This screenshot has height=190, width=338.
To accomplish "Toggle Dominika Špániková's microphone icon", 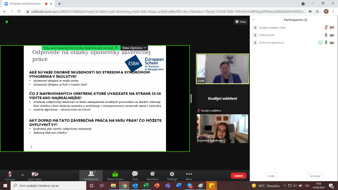I will pos(326,43).
